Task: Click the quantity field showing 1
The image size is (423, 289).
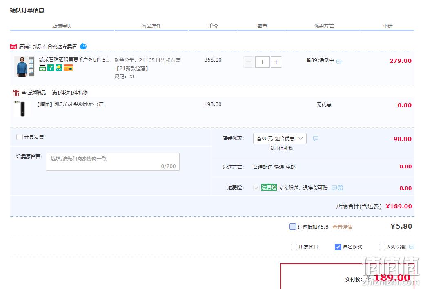Action: (x=262, y=62)
